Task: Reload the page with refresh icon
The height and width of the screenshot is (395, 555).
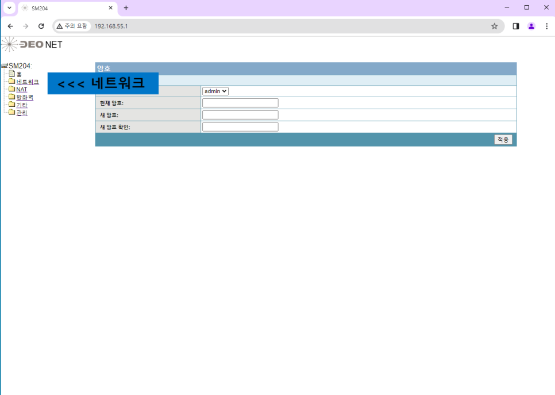Action: [x=41, y=26]
